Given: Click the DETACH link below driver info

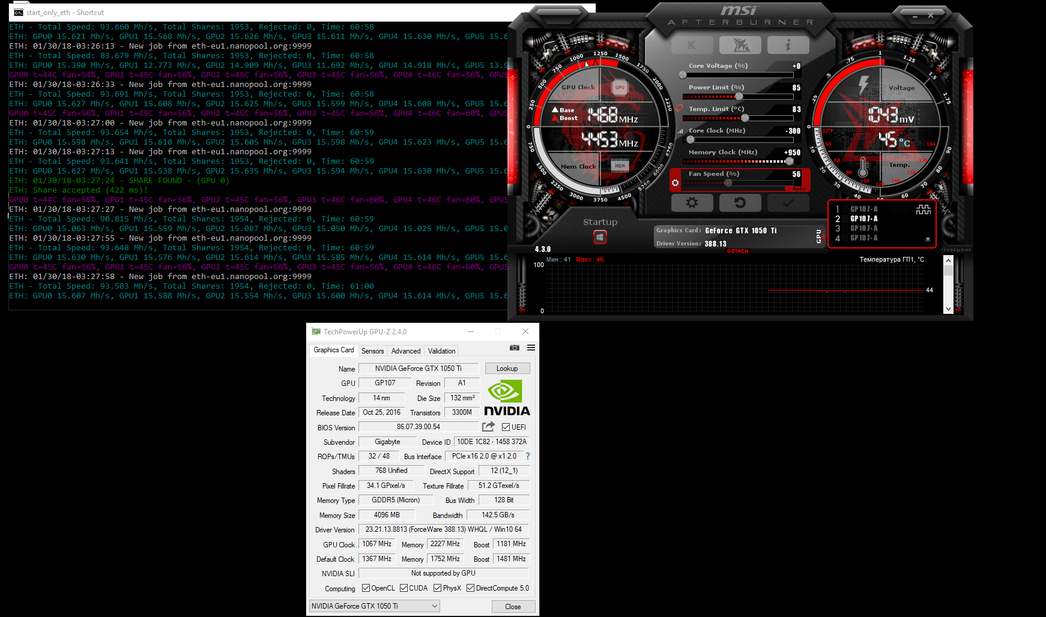Looking at the screenshot, I should 738,251.
